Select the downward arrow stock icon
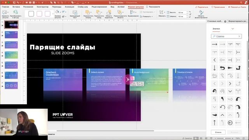The height and width of the screenshot is (140, 249). [214, 68]
